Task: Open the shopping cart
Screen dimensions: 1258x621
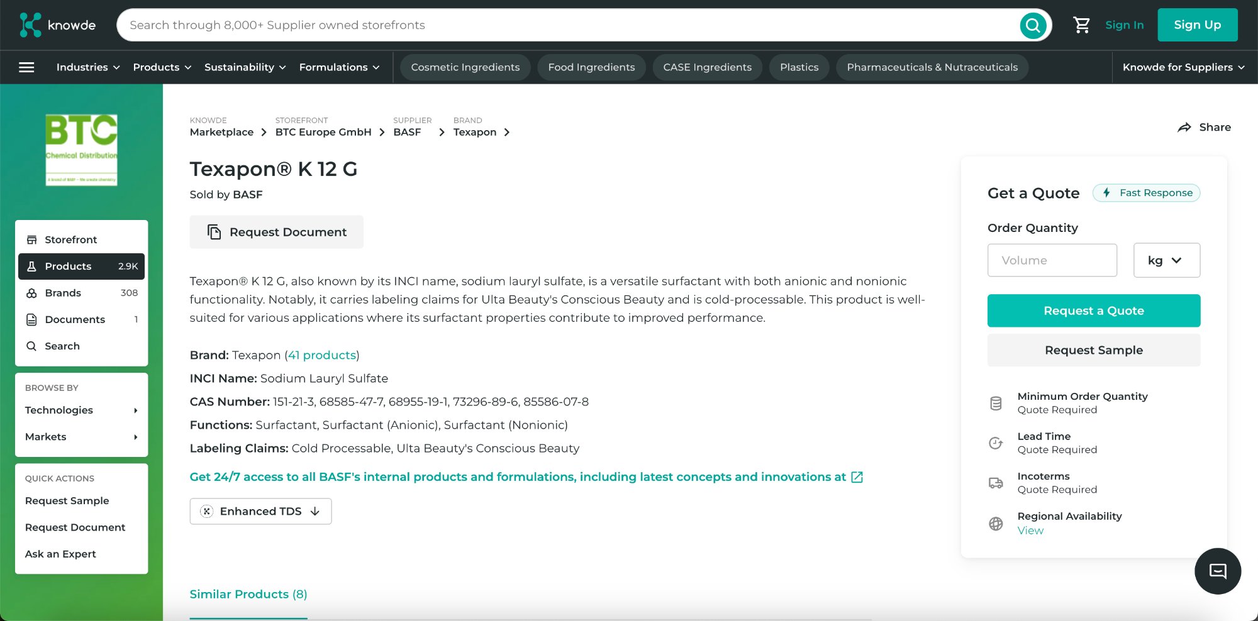Action: pyautogui.click(x=1082, y=25)
